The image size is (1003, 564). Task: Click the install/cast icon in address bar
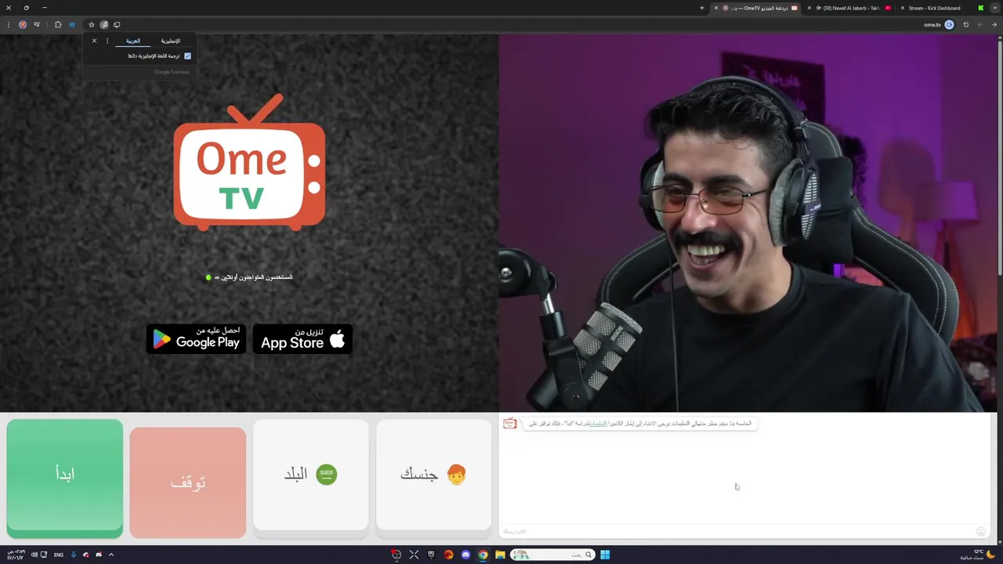click(x=117, y=24)
